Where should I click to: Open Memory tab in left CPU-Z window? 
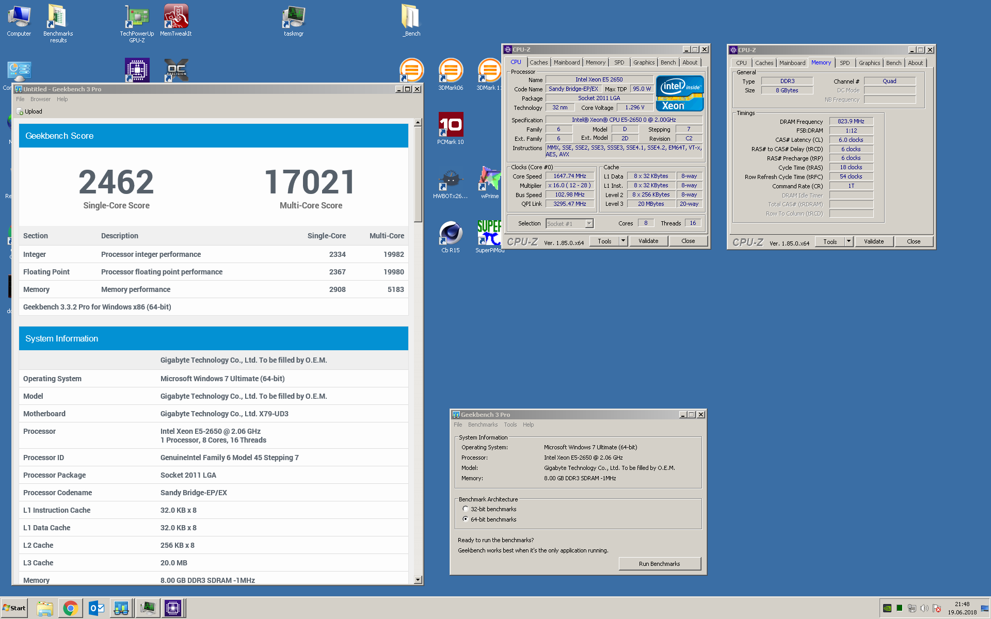[596, 62]
